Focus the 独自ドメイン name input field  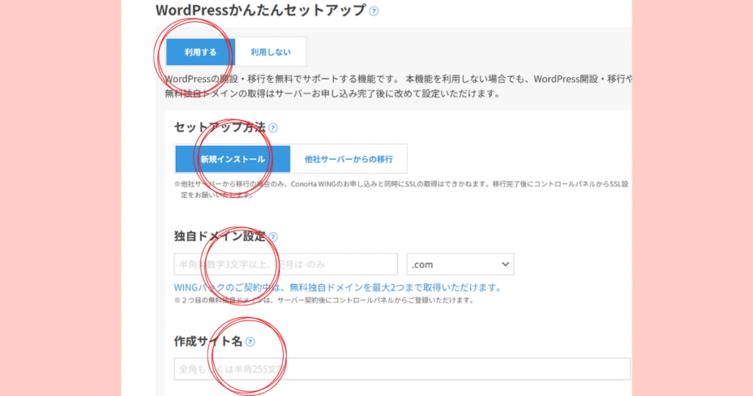pyautogui.click(x=286, y=264)
